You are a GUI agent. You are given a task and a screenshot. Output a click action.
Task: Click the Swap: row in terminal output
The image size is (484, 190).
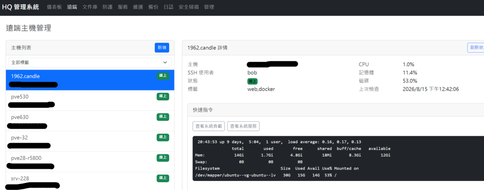[x=249, y=162]
